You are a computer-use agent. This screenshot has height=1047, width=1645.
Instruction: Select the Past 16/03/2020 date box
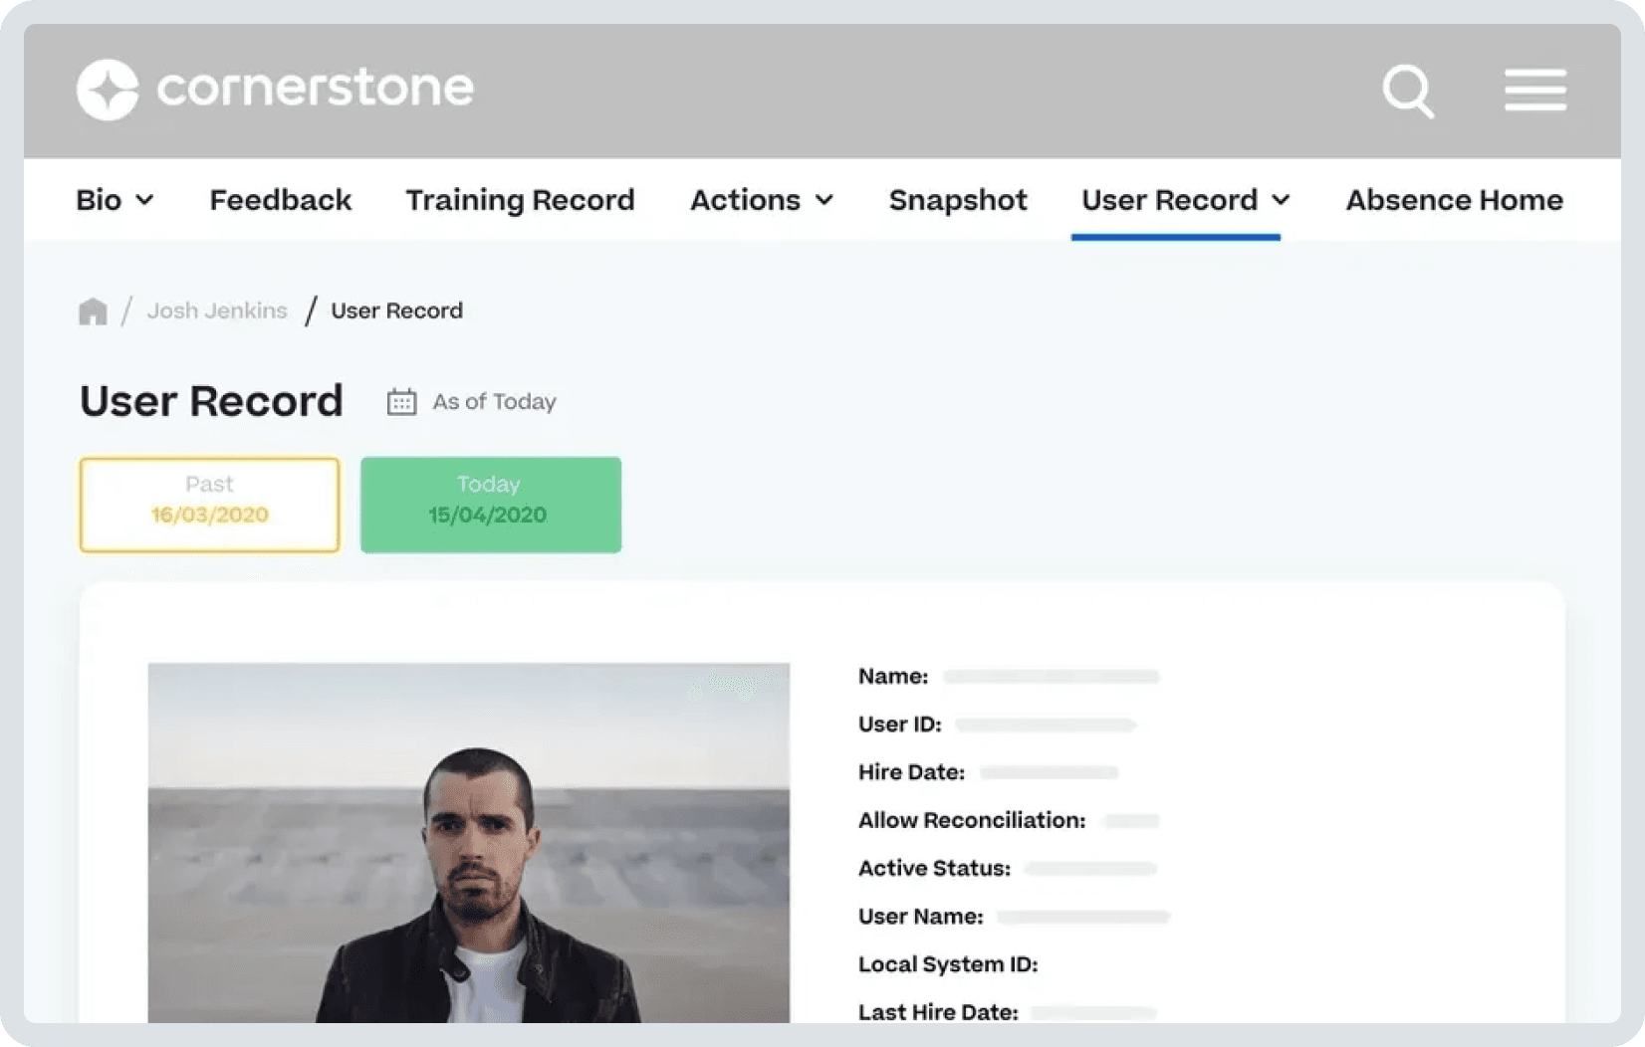coord(209,505)
